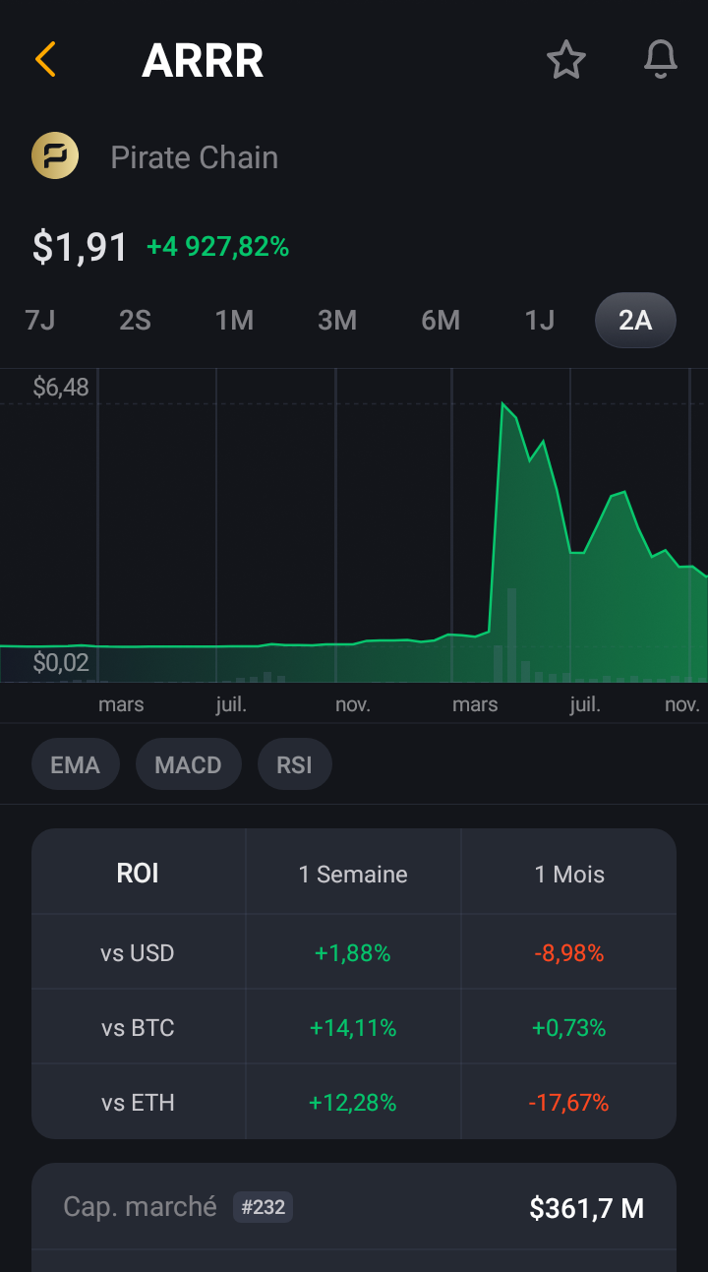Click the $0,02 low price label
The image size is (708, 1272).
tap(61, 662)
